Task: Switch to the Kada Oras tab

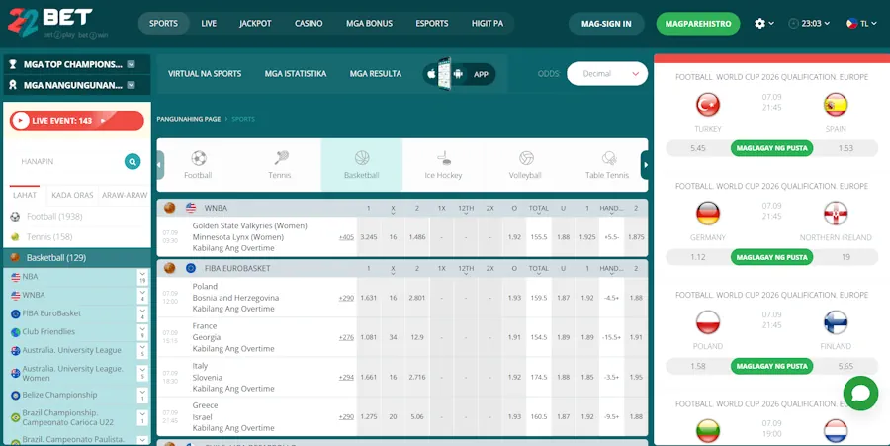Action: (x=72, y=195)
